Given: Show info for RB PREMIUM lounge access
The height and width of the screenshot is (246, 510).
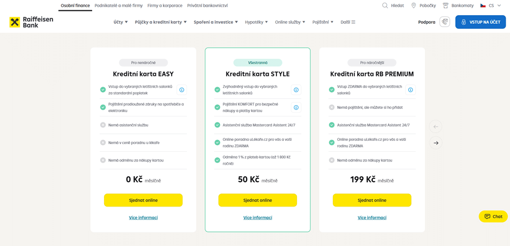Looking at the screenshot, I should click(410, 90).
